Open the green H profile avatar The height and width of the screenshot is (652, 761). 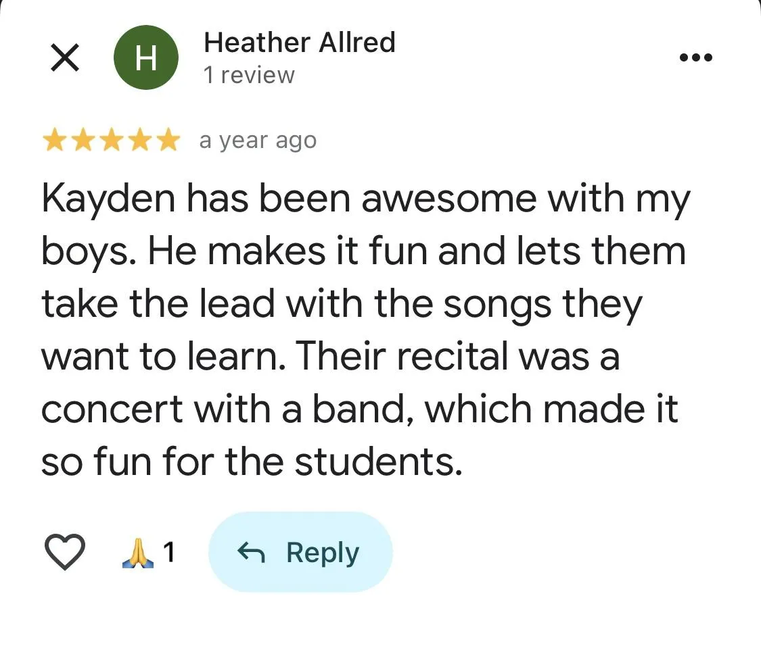145,57
